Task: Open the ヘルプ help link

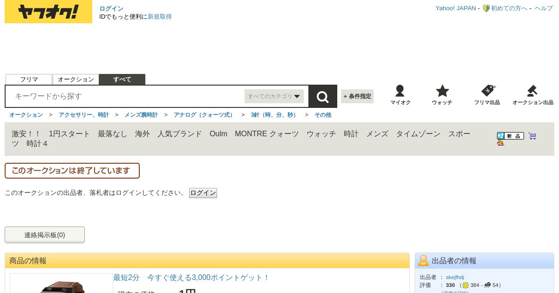Action: [544, 8]
